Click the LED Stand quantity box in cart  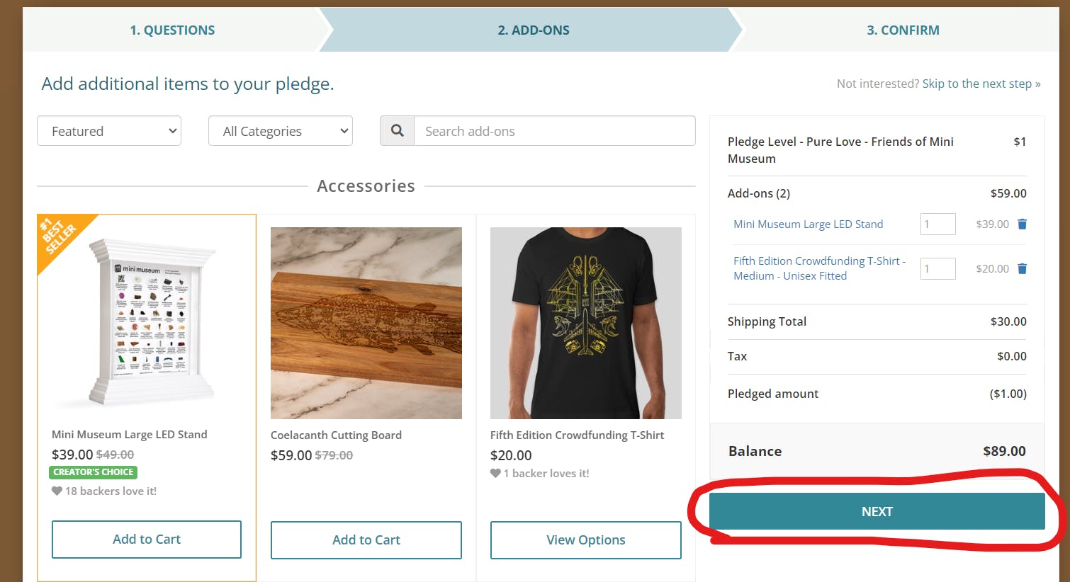pos(937,224)
